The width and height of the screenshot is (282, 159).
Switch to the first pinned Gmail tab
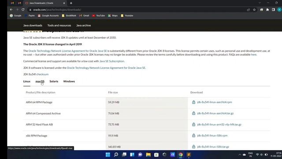pyautogui.click(x=12, y=3)
